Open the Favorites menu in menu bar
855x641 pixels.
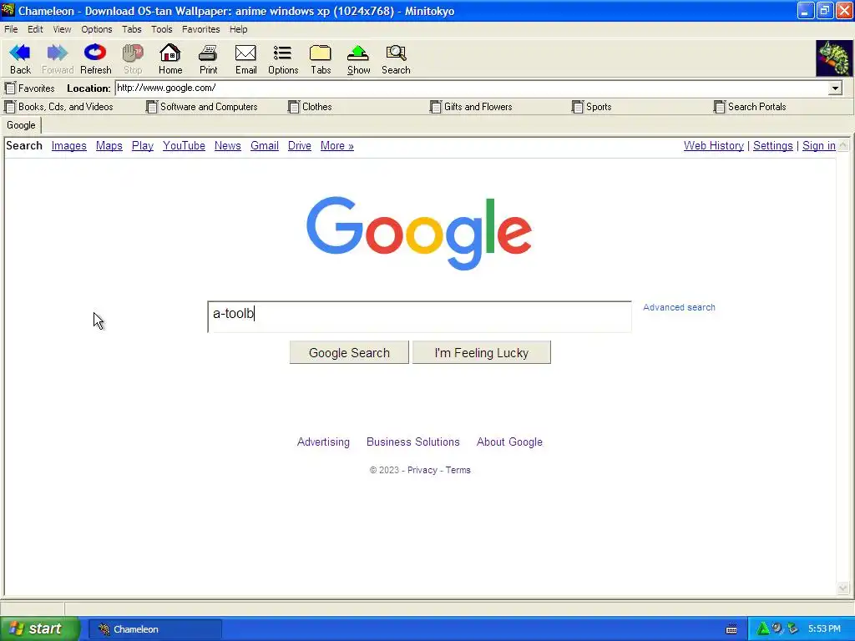[200, 29]
